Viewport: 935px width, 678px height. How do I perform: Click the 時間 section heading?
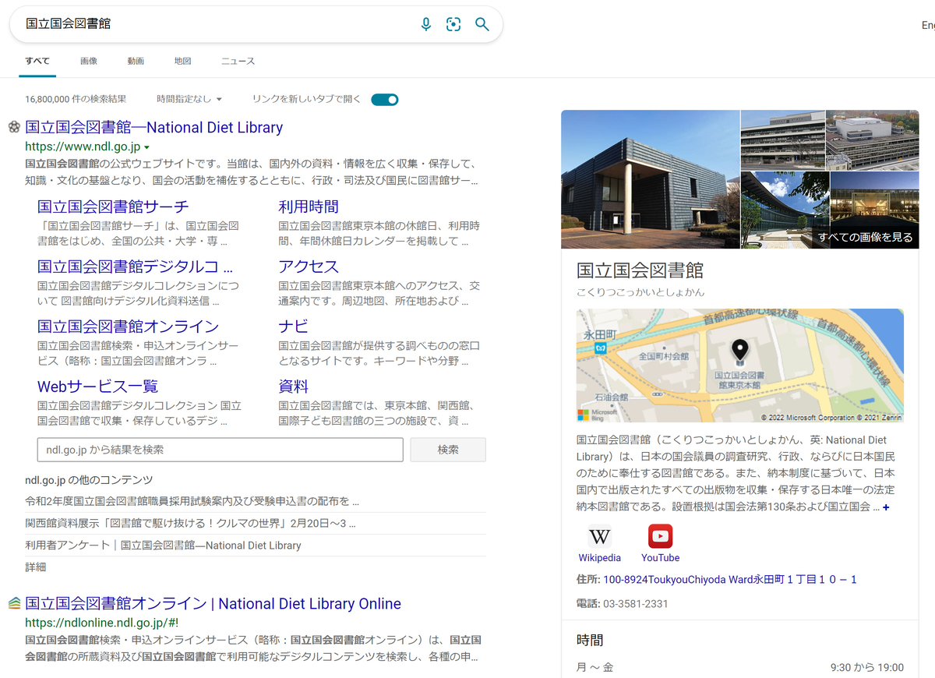(x=590, y=640)
